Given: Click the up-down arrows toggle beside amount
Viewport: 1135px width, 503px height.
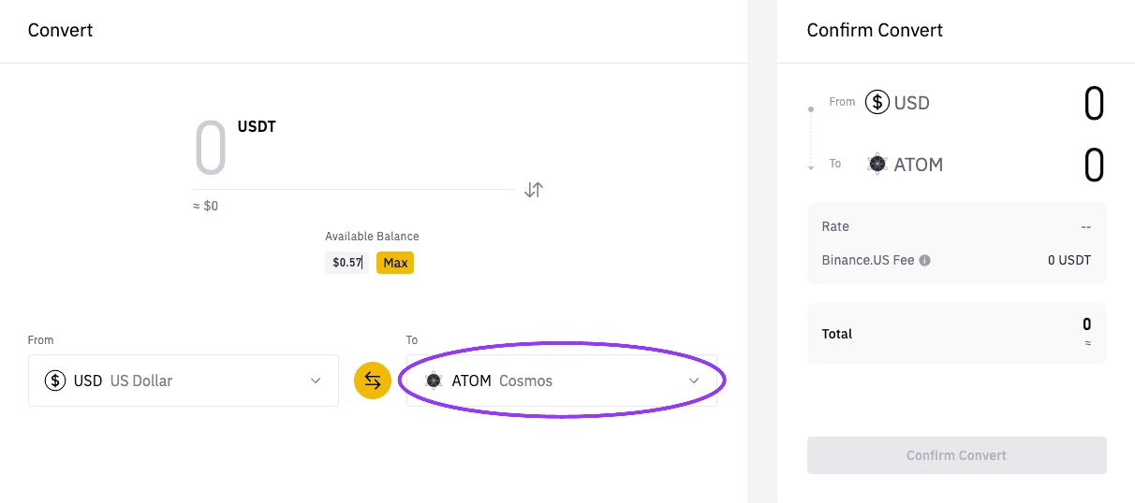Looking at the screenshot, I should (x=534, y=190).
